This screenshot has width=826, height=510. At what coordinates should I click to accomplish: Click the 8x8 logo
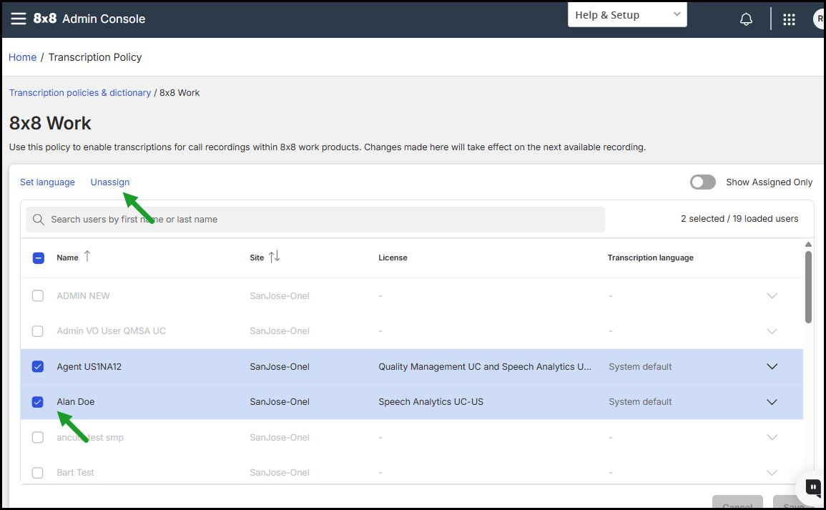(x=45, y=19)
